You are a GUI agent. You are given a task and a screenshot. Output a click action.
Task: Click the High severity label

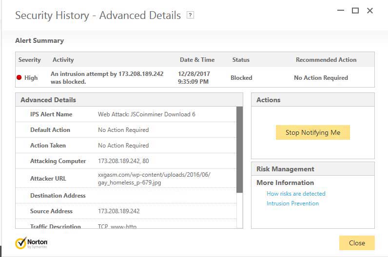point(31,77)
